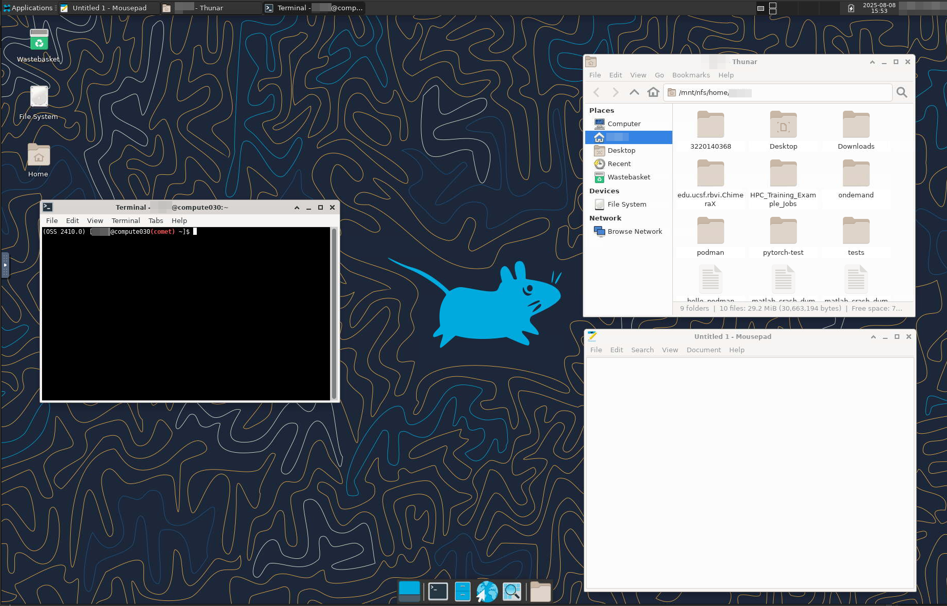Open the Tabs menu in Terminal
947x606 pixels.
click(x=156, y=220)
